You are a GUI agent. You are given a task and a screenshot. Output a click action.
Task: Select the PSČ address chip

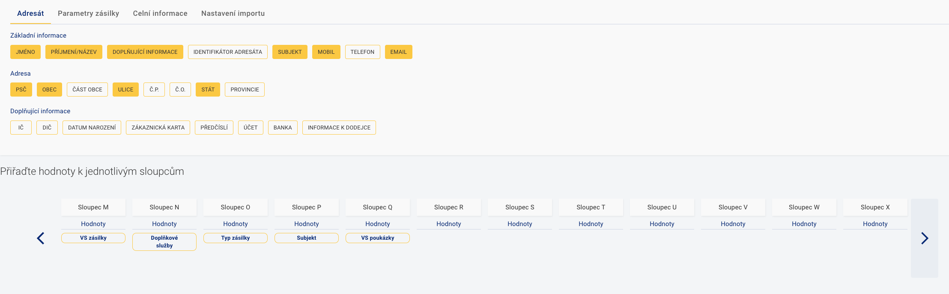click(21, 89)
